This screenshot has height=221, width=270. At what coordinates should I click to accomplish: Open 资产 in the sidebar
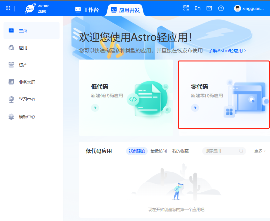(32, 65)
